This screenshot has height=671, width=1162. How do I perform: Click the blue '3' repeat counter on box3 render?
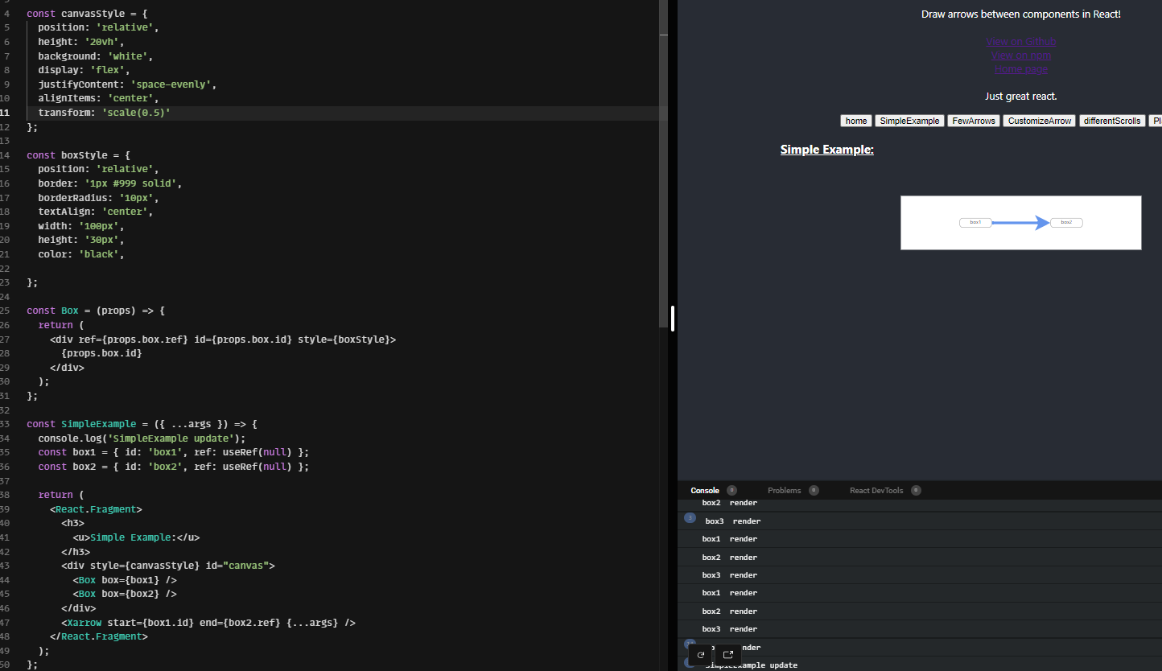tap(690, 518)
